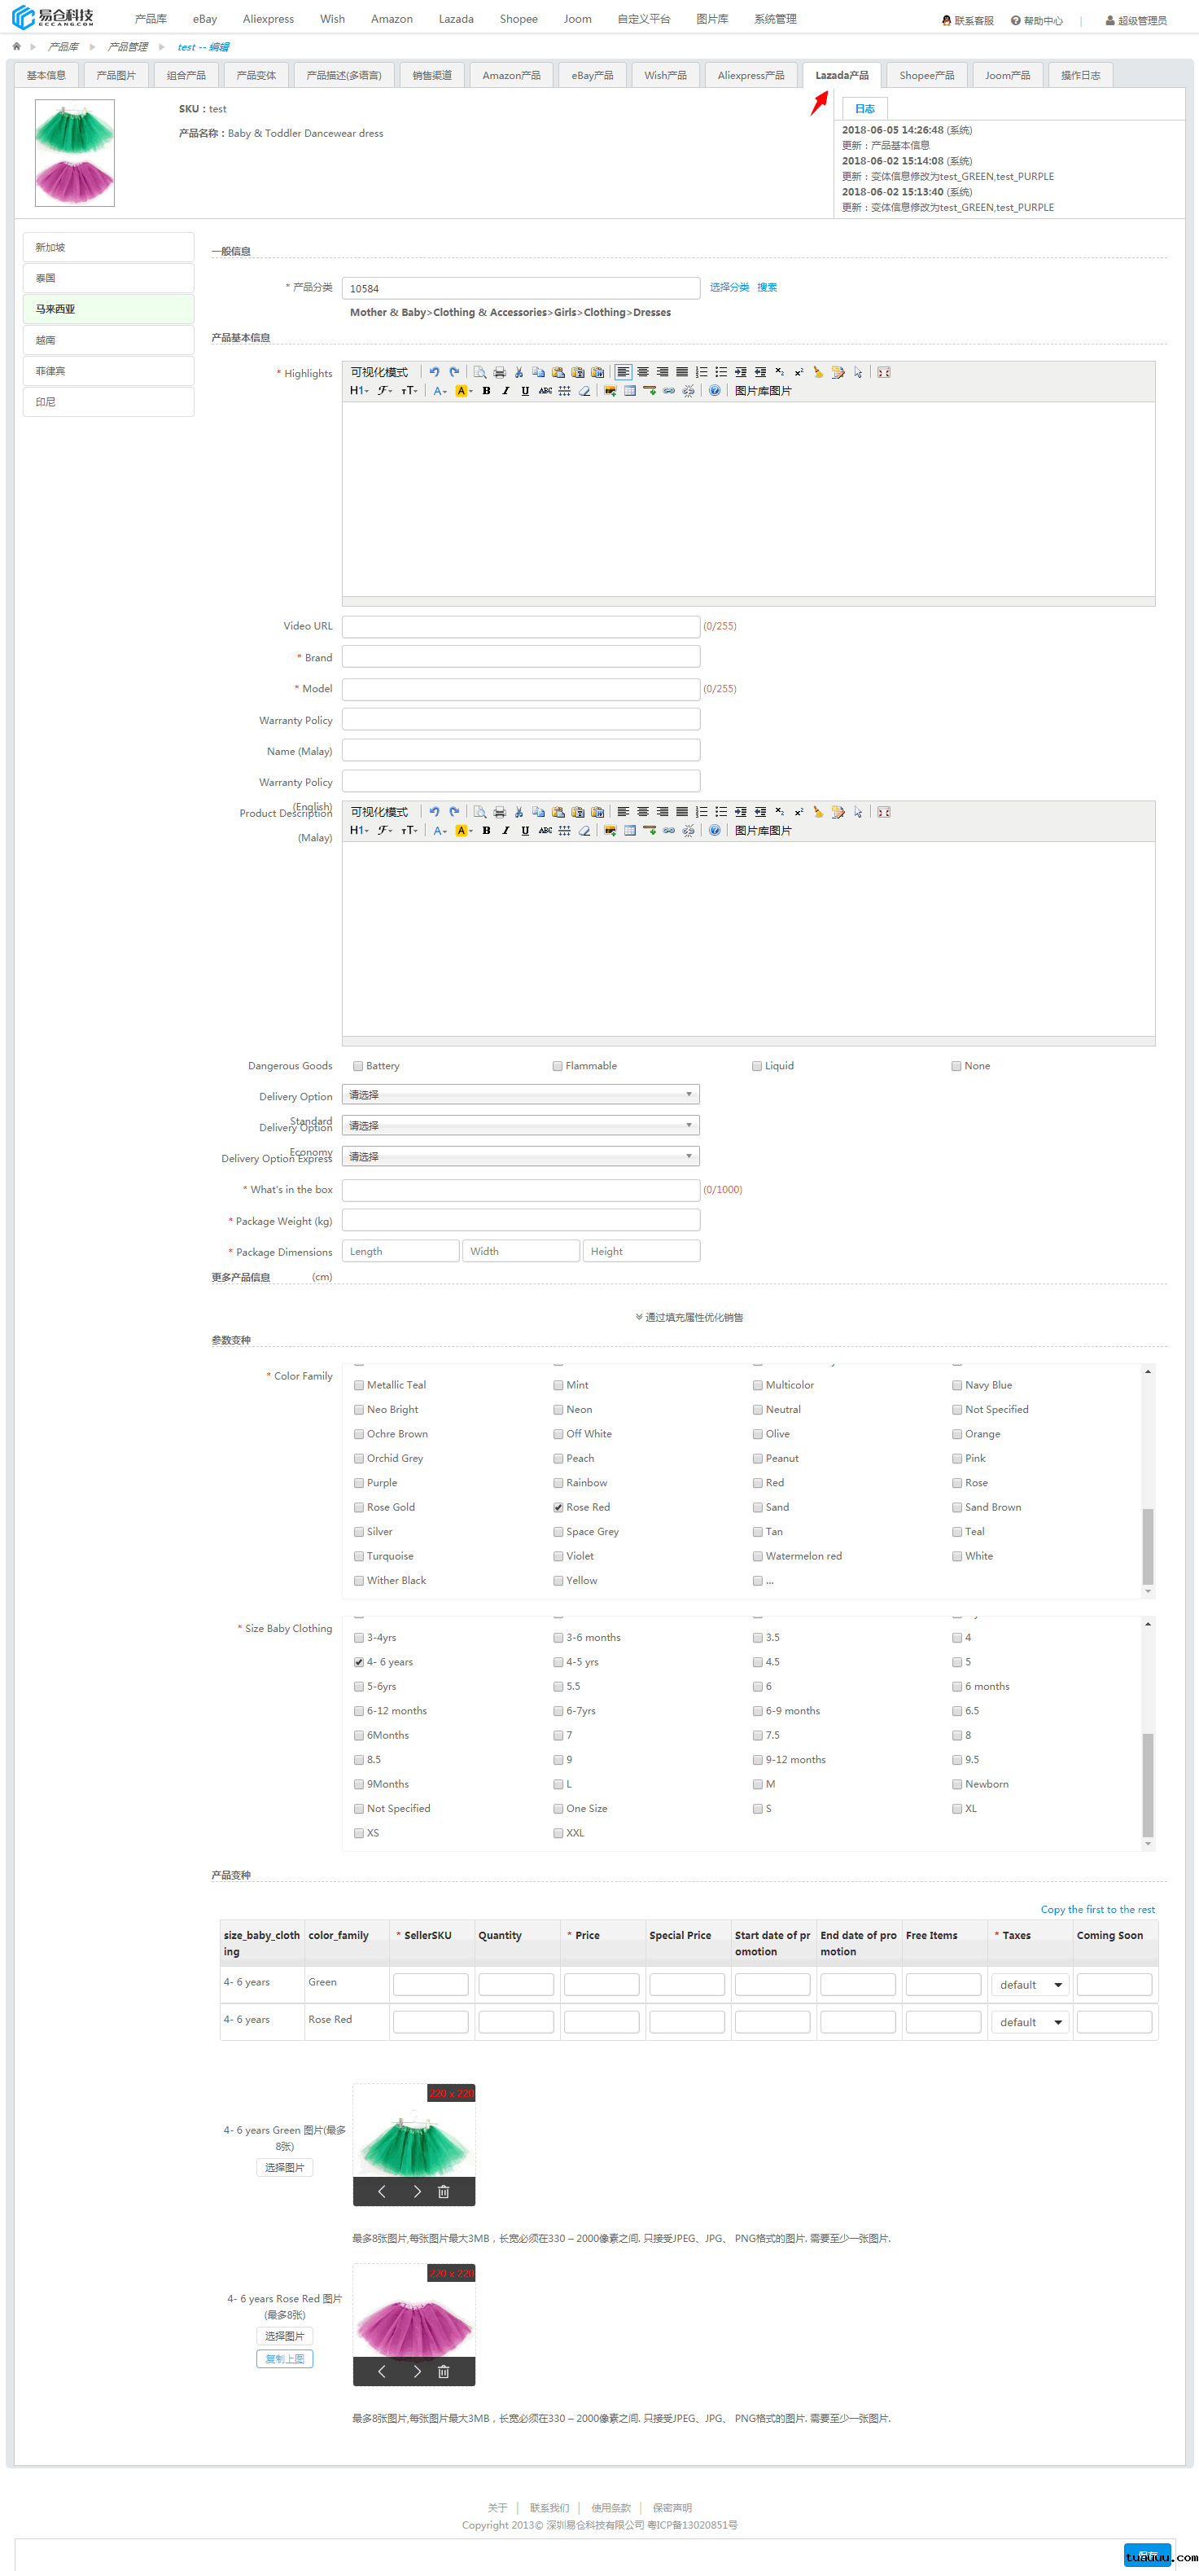Expand the optimize-sales attributes section
1199x2571 pixels.
click(x=689, y=1318)
